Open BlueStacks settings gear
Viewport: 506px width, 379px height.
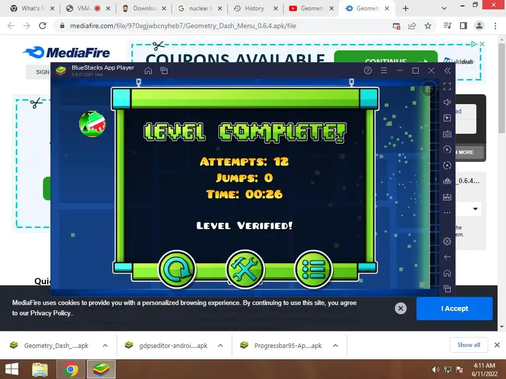[x=447, y=241]
